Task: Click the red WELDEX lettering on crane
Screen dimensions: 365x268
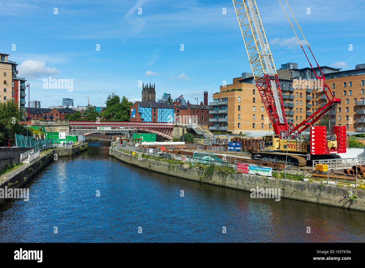Action: tap(297, 146)
